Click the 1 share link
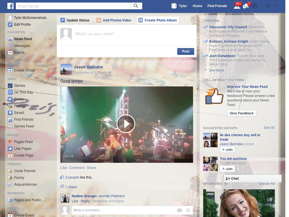The width and height of the screenshot is (289, 217). tap(71, 187)
